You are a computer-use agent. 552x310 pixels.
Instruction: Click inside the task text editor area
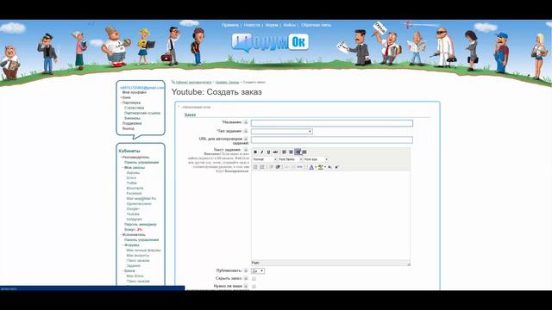click(x=330, y=215)
